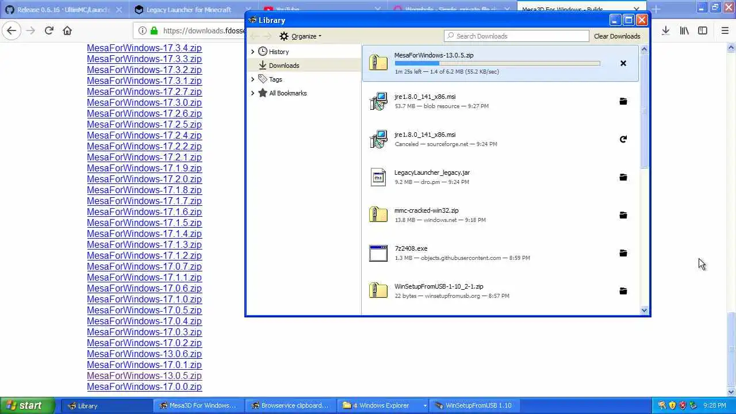Clear Downloads button in Library
The image size is (736, 414).
point(617,36)
